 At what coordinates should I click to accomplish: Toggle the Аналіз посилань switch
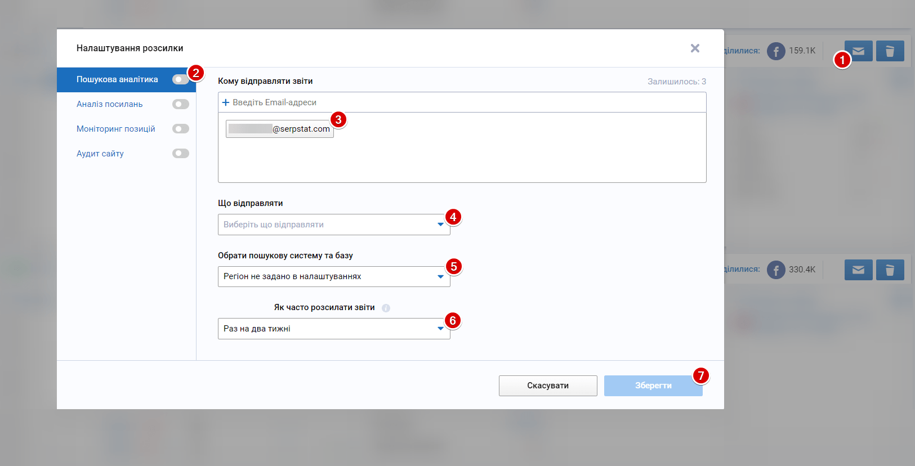(x=180, y=104)
